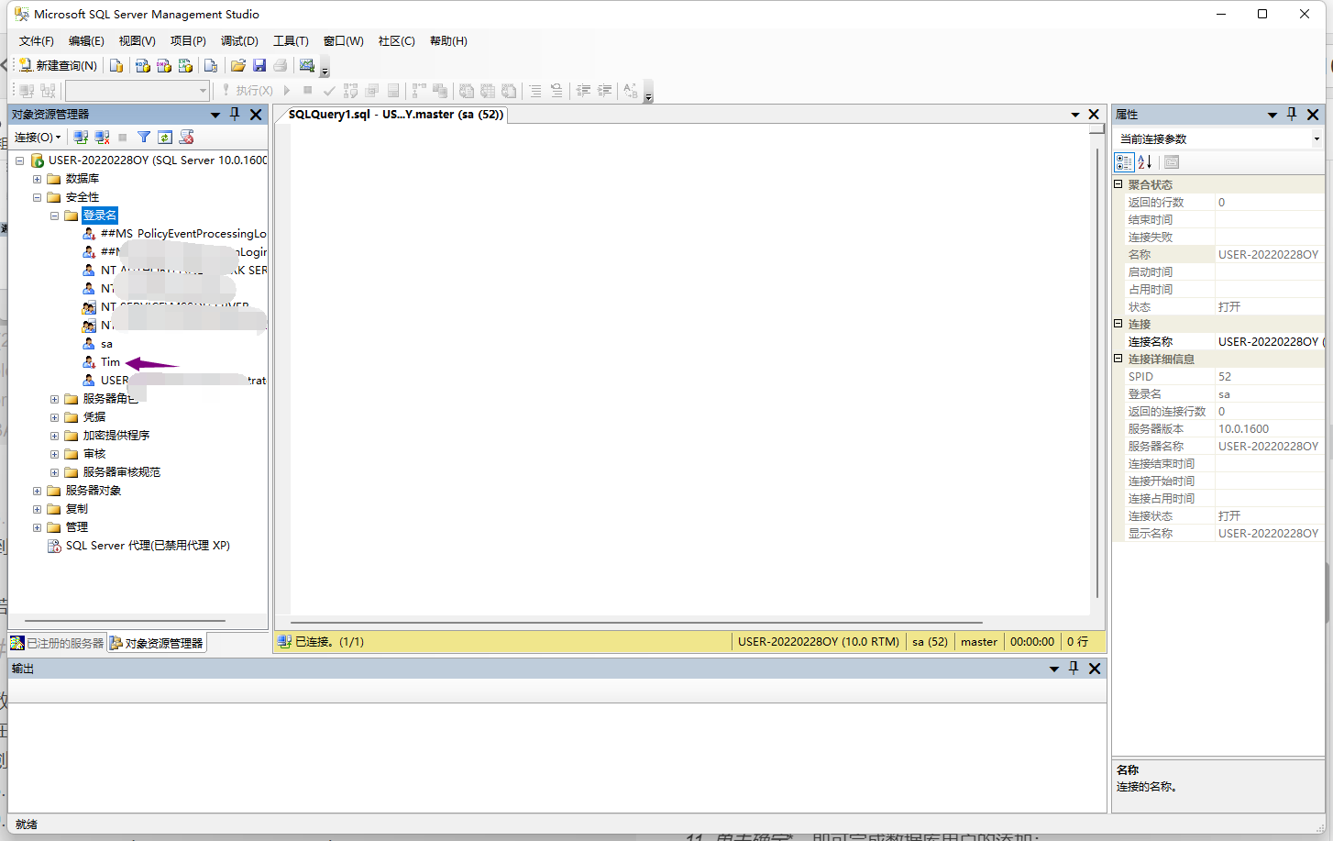Click the Refresh icon in Object Explorer
Viewport: 1333px width, 841px height.
pyautogui.click(x=165, y=137)
